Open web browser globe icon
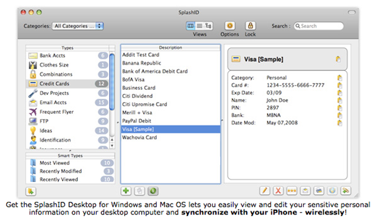Screen dimensions: 375x221 (x=332, y=191)
